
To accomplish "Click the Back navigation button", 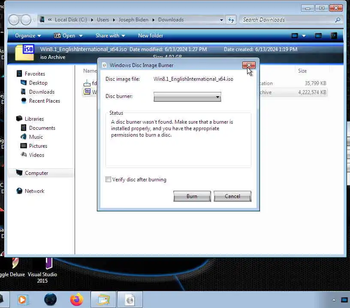I will 14,20.
